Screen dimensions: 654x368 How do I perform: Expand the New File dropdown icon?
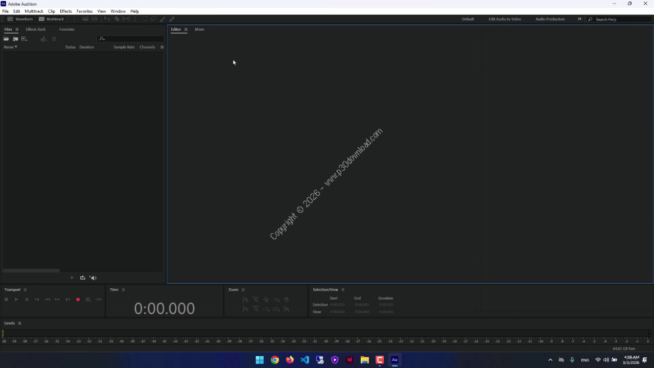pyautogui.click(x=24, y=39)
